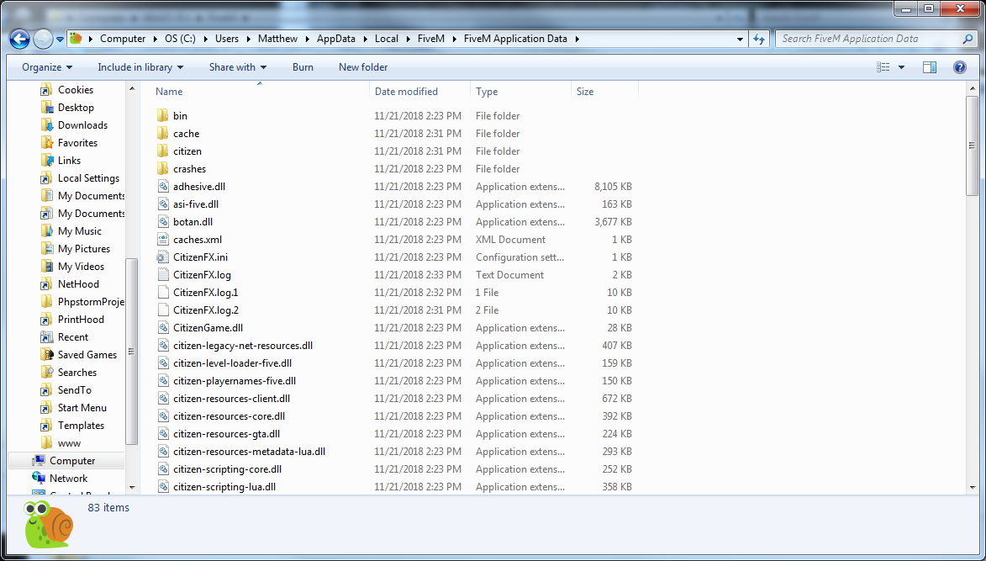Select the citizen-level-loader-five.dll file name

(233, 363)
